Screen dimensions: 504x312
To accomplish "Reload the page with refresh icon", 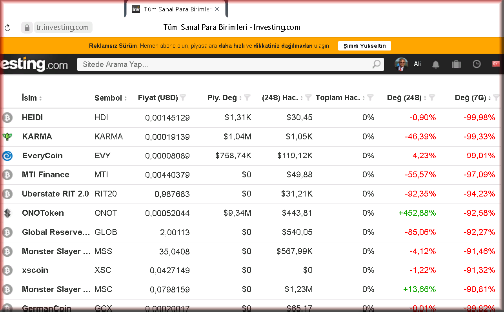I will pos(7,28).
